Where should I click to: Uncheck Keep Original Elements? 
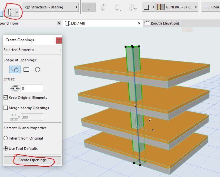[6, 98]
